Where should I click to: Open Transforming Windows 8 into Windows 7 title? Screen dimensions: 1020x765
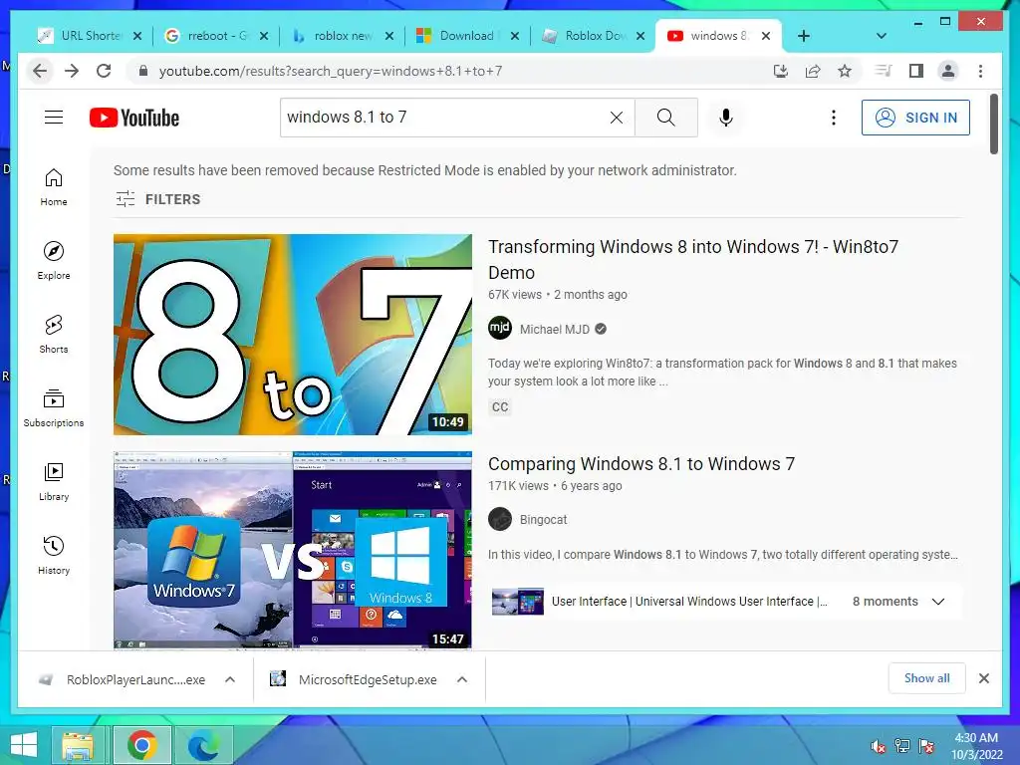tap(693, 260)
